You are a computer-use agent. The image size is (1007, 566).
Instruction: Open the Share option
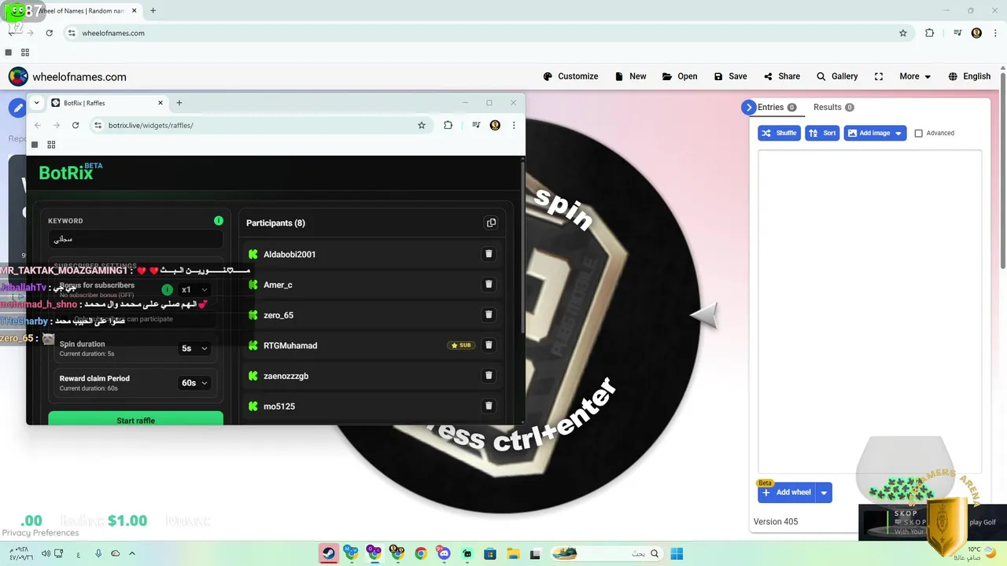781,76
